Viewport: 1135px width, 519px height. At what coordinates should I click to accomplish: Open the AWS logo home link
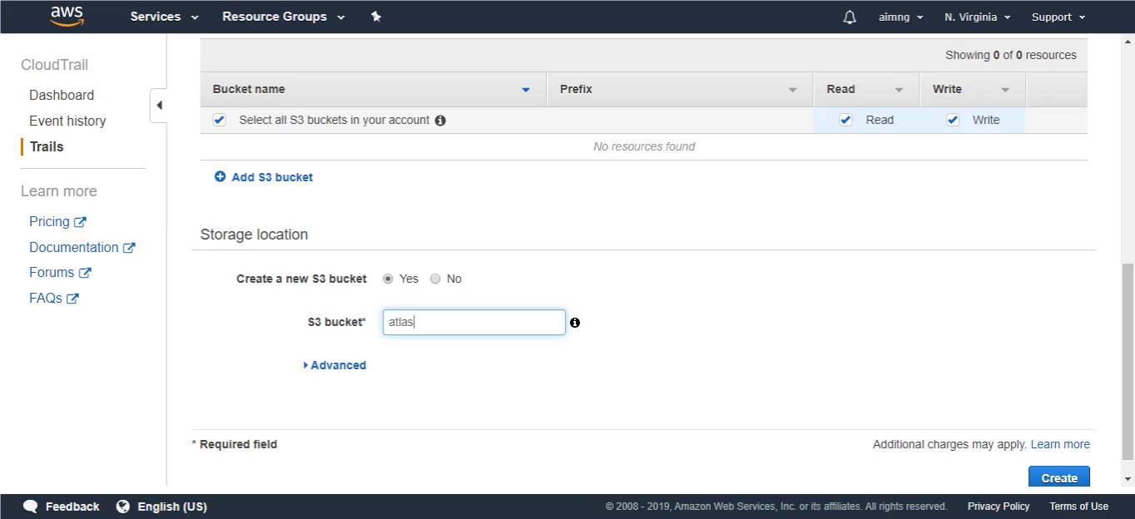67,16
